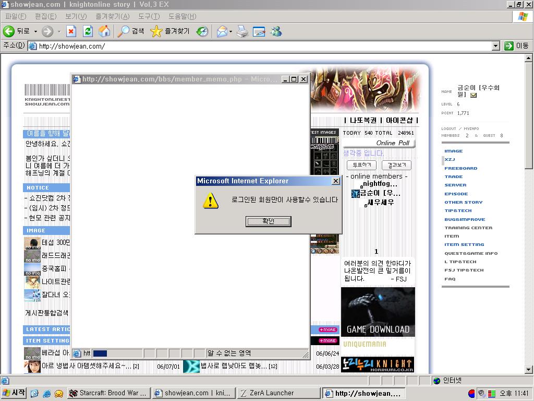Open the XZJ sidebar link
The width and height of the screenshot is (534, 401).
click(450, 160)
